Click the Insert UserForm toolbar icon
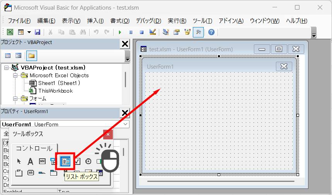The width and height of the screenshot is (332, 195). click(x=21, y=32)
